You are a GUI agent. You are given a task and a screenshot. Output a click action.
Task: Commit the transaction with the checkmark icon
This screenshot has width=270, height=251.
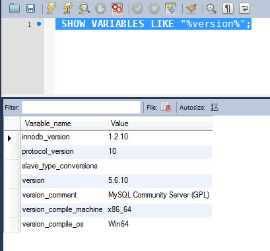tap(137, 9)
